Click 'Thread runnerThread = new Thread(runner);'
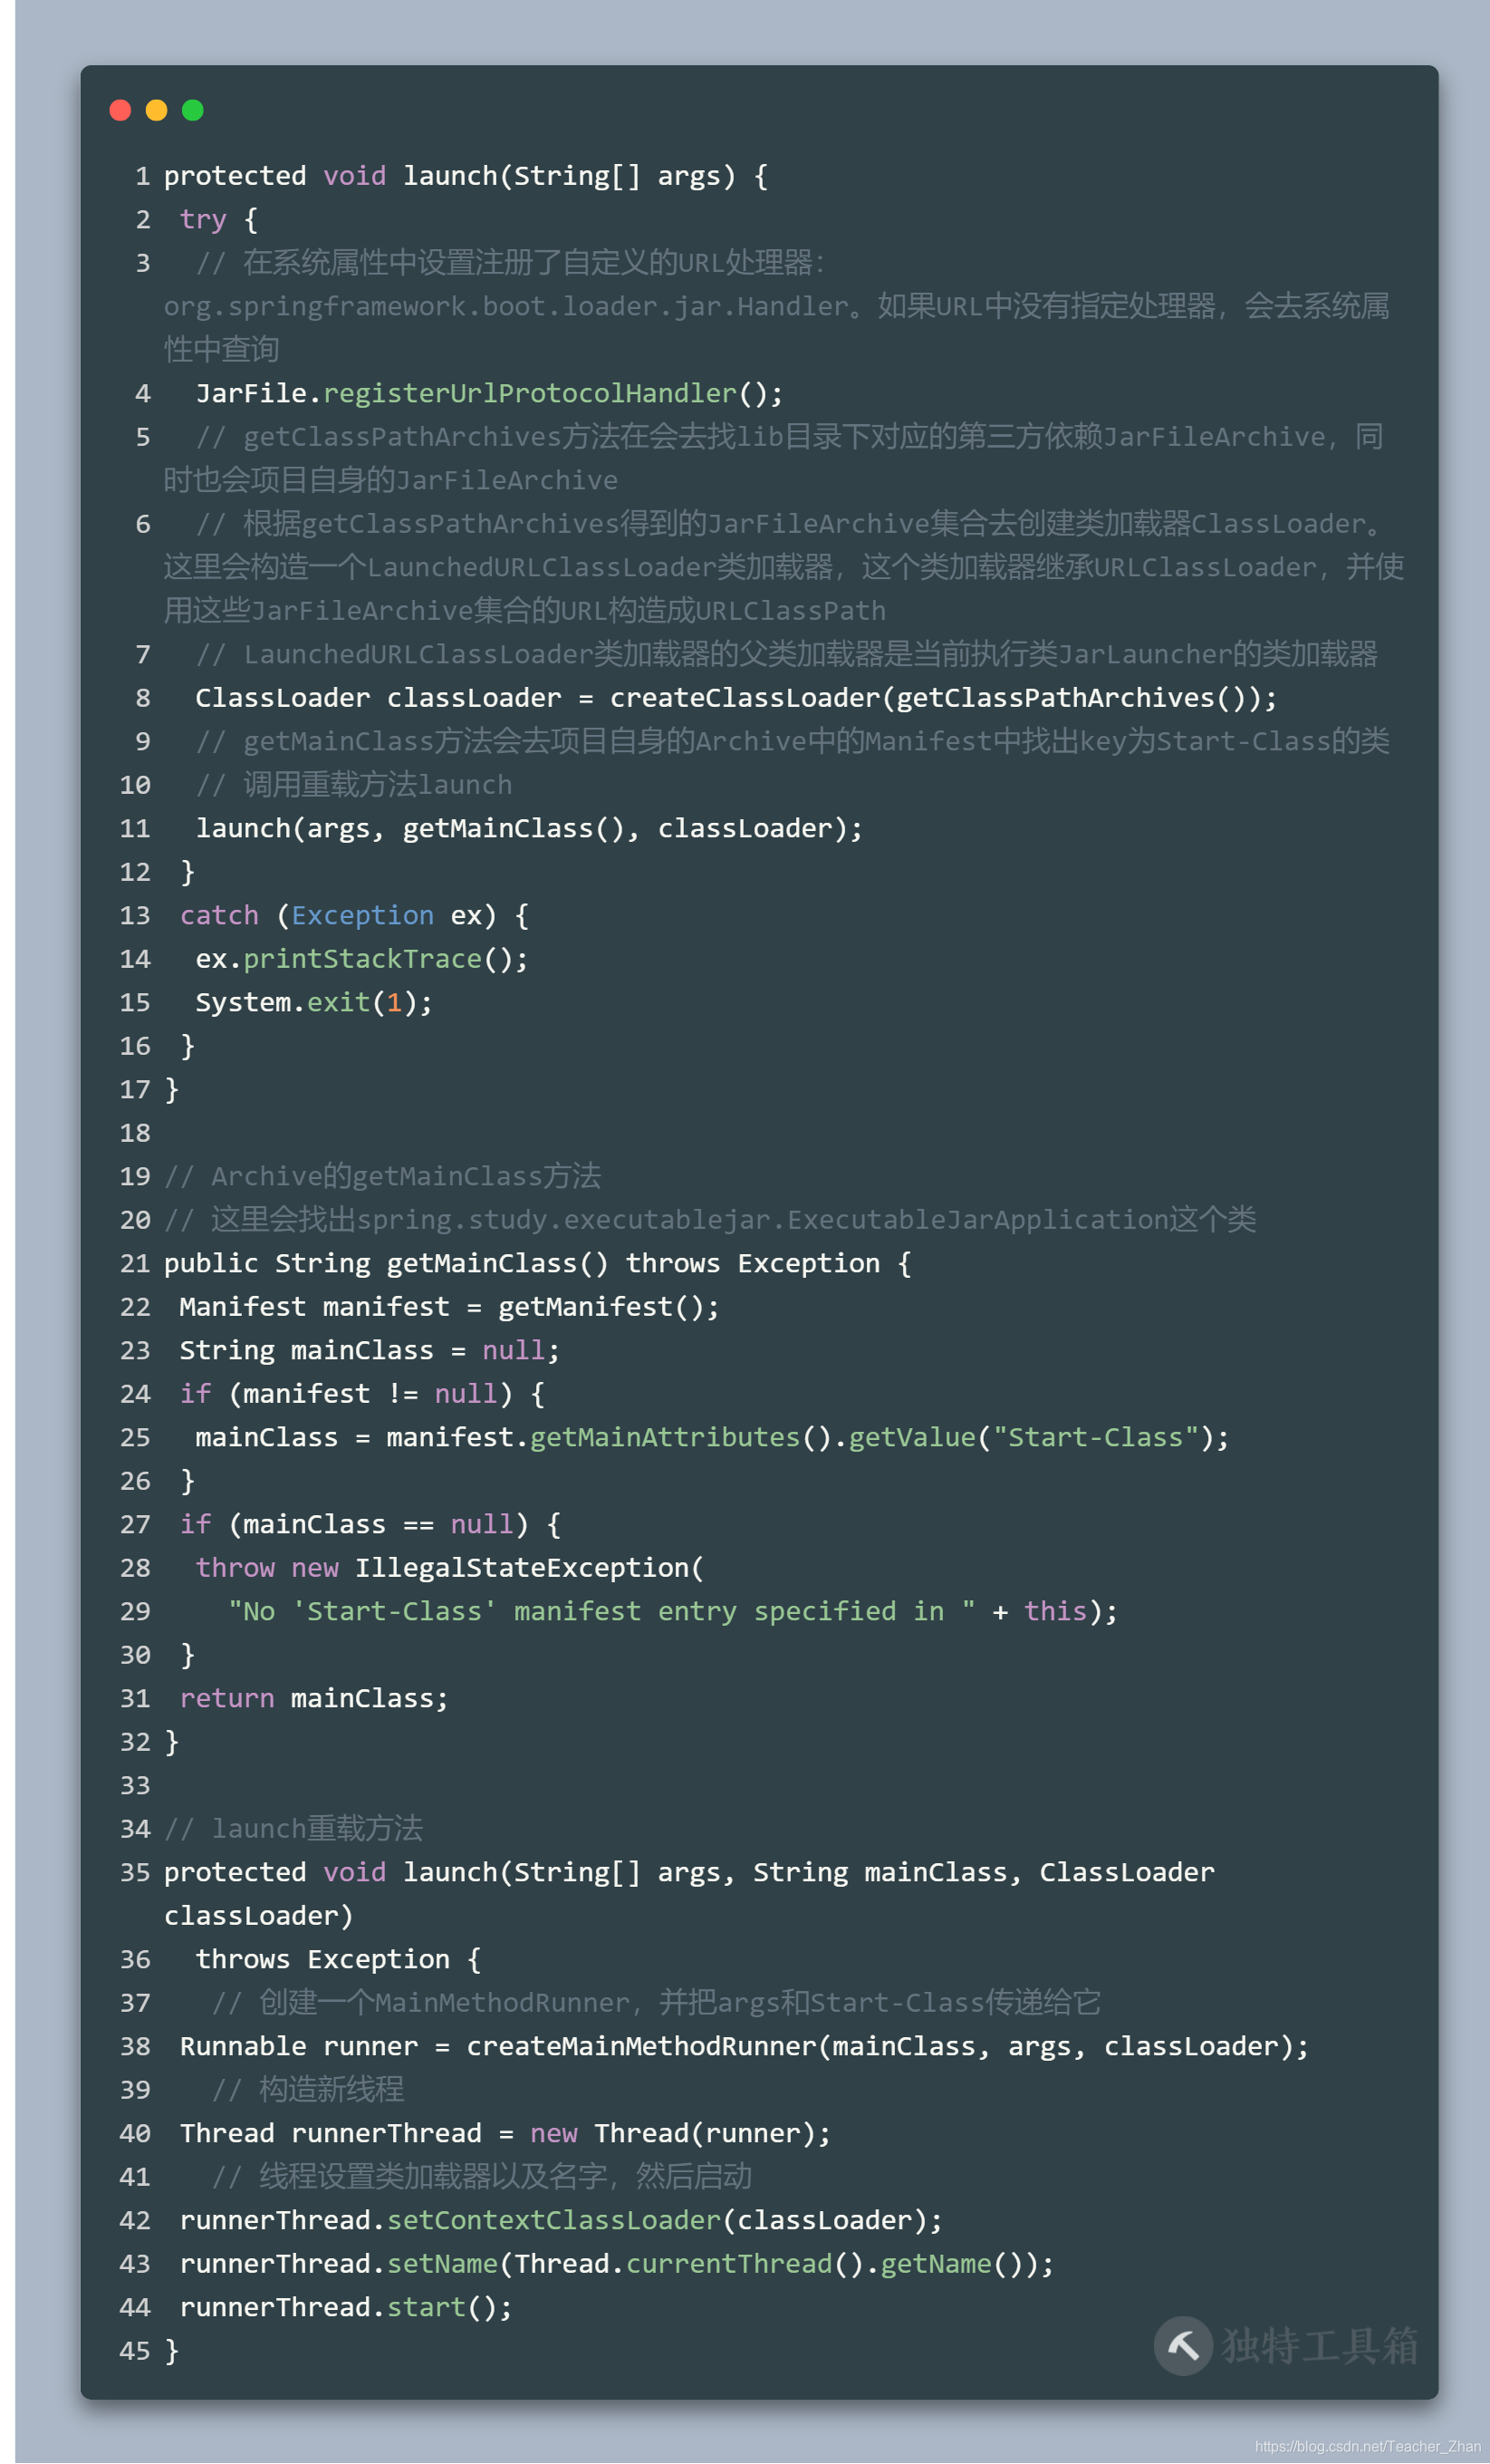 click(505, 2133)
